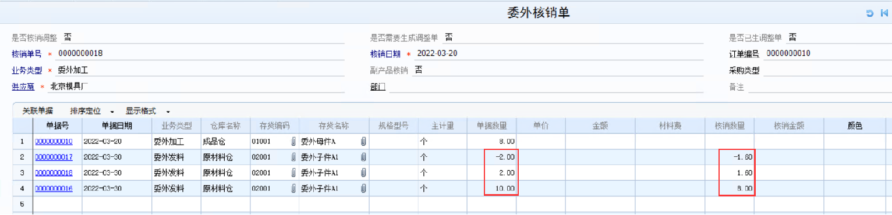The width and height of the screenshot is (892, 215).
Task: Click the 单据数量 cell showing 8.00
Action: tap(492, 141)
